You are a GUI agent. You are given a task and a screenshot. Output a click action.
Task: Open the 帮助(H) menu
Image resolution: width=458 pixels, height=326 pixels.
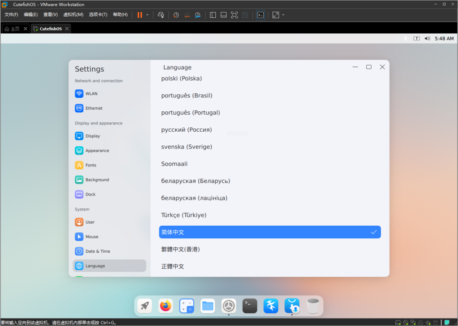[x=120, y=14]
